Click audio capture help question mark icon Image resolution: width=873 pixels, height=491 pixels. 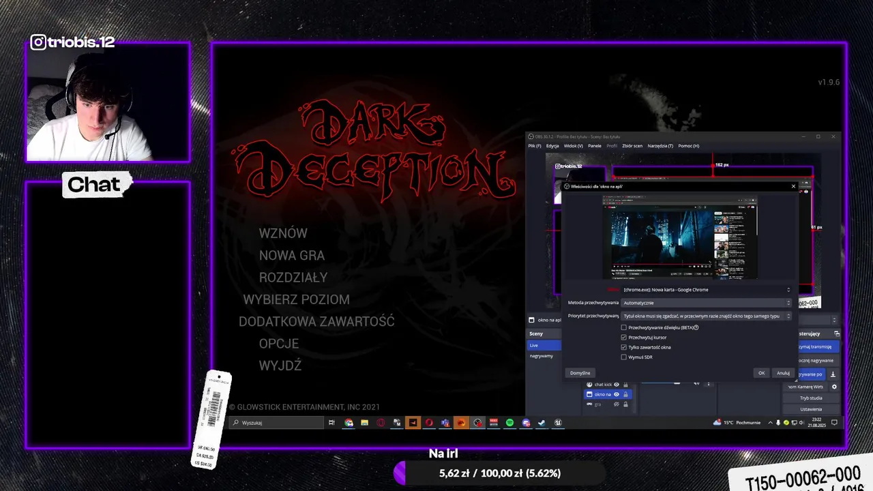(696, 327)
